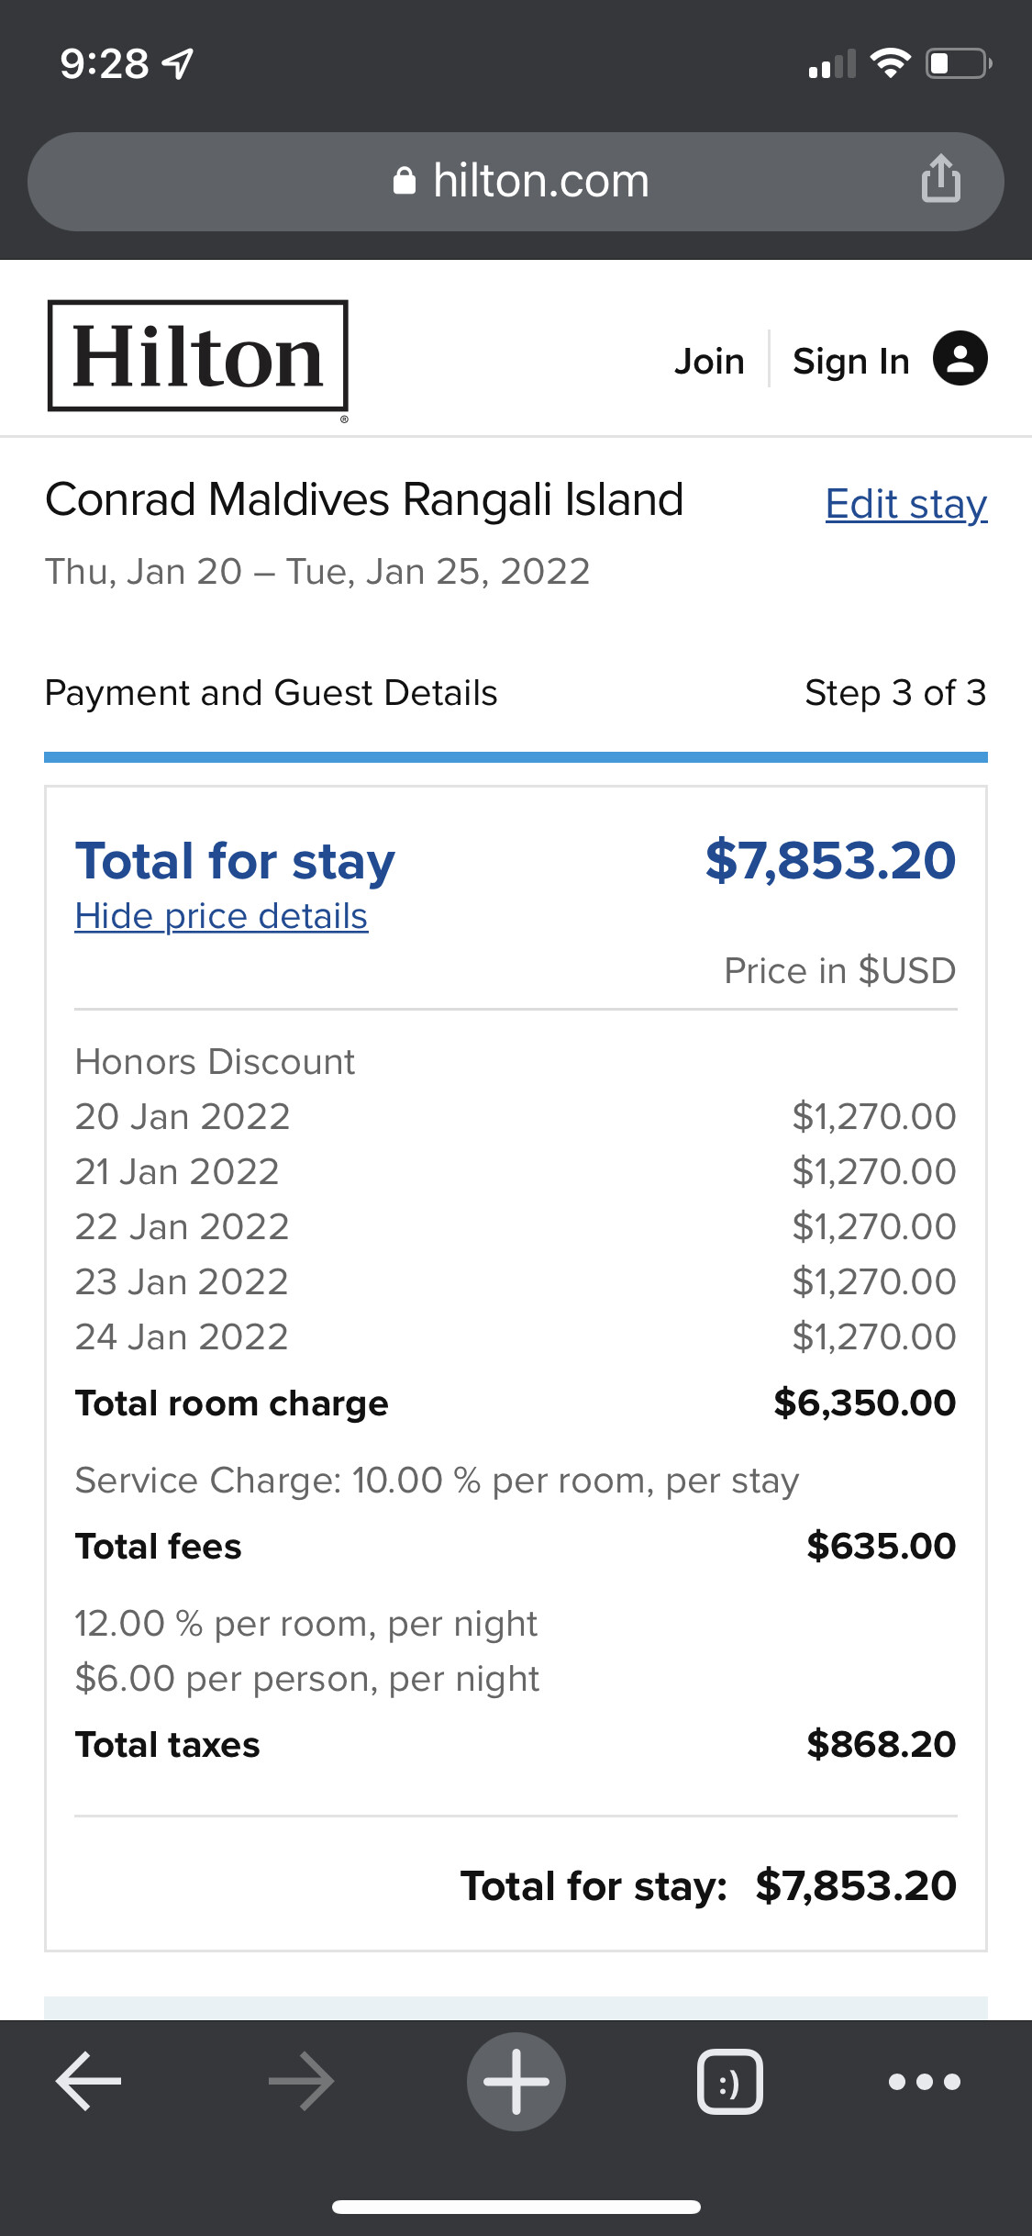Tap the location arrow in status bar
The width and height of the screenshot is (1032, 2236).
point(178,63)
